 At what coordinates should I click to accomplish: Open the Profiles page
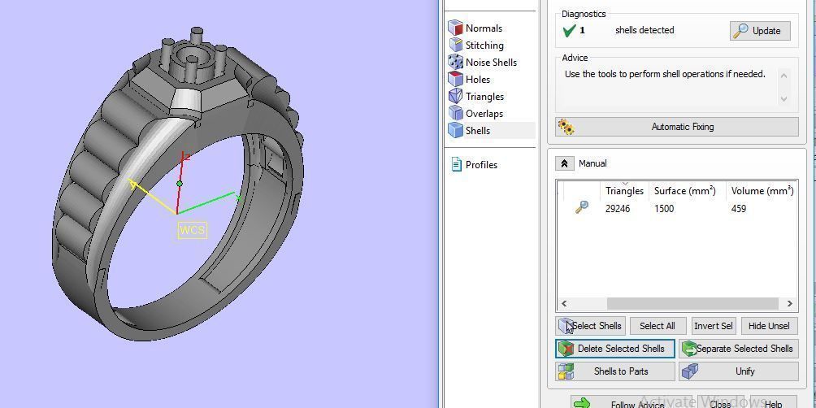click(x=474, y=164)
